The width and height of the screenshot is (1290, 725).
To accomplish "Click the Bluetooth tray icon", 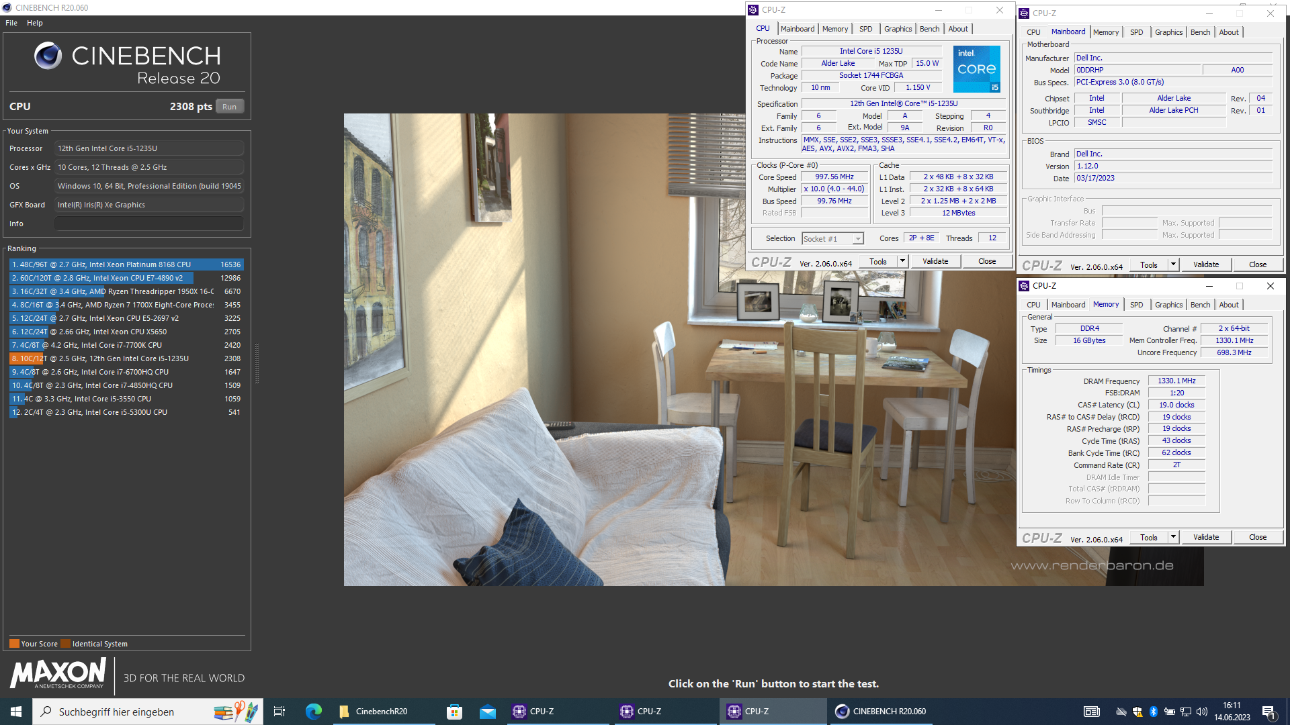I will click(1154, 712).
